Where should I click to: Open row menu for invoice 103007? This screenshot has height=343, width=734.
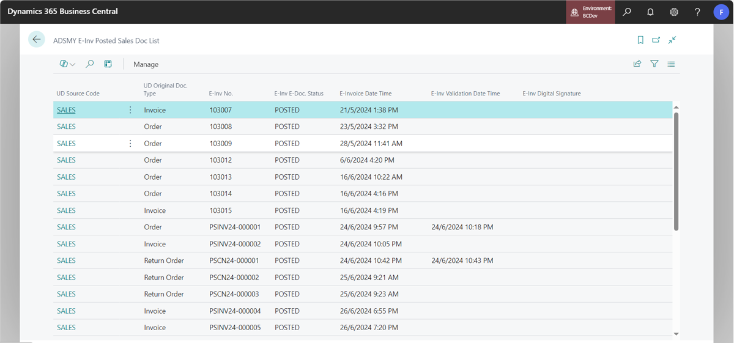[130, 110]
